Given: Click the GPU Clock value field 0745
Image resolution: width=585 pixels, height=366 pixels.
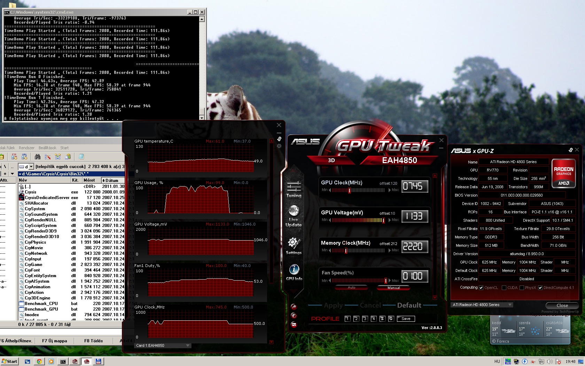Looking at the screenshot, I should pyautogui.click(x=414, y=186).
